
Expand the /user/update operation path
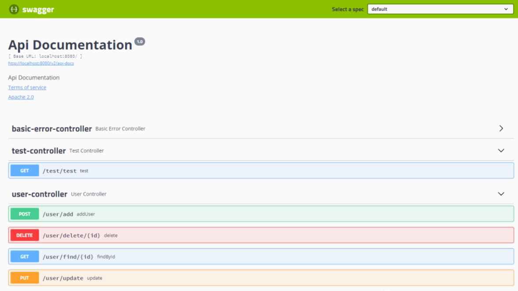coord(63,278)
